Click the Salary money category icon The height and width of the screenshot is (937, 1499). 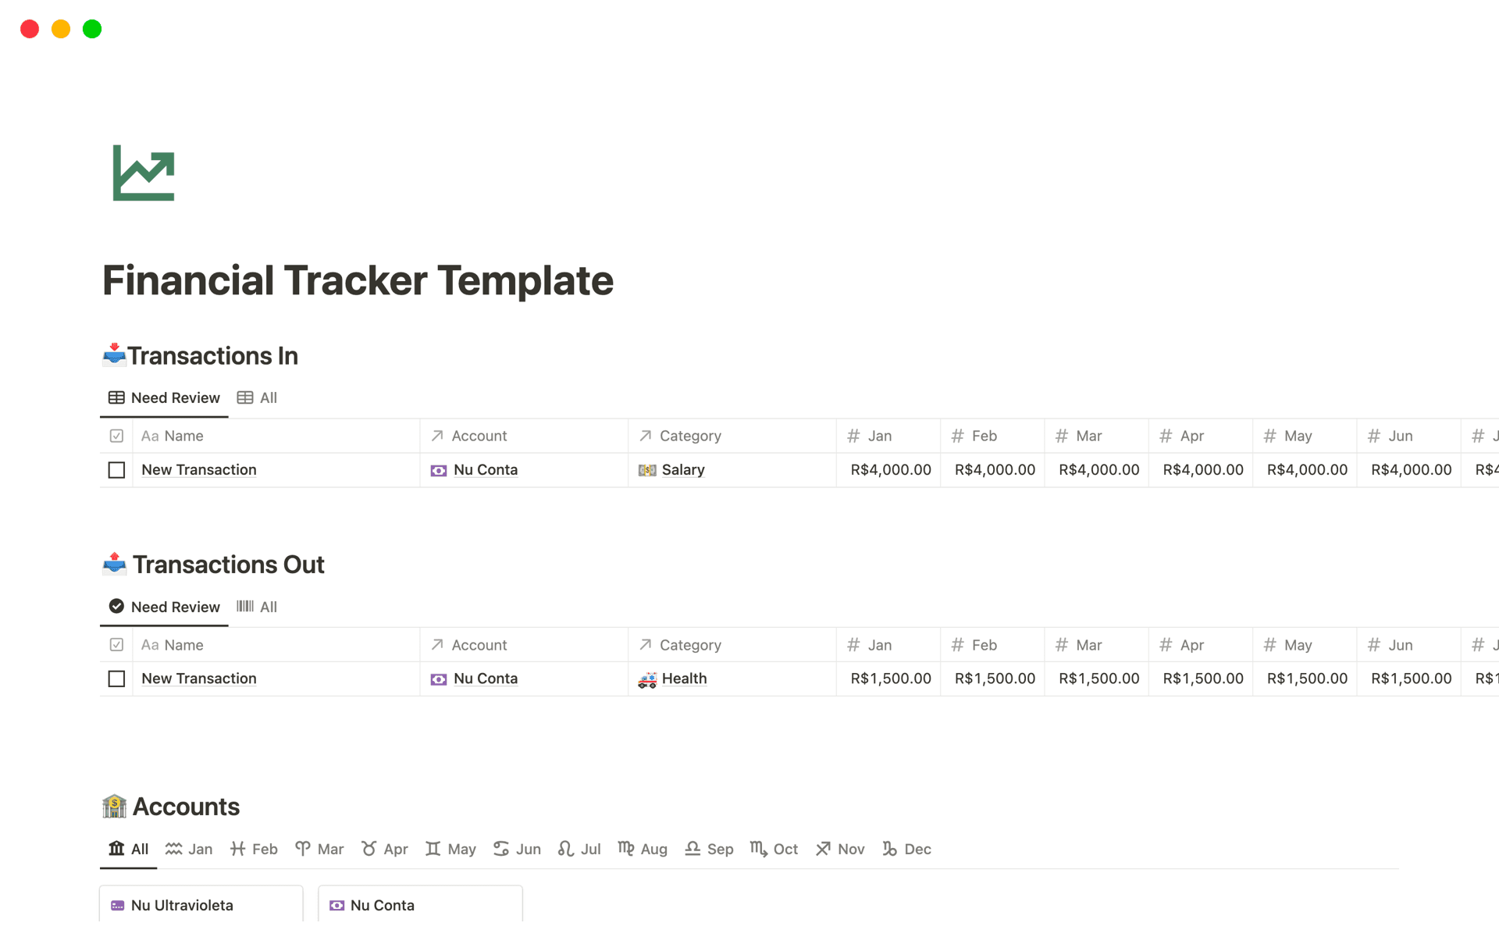click(647, 469)
